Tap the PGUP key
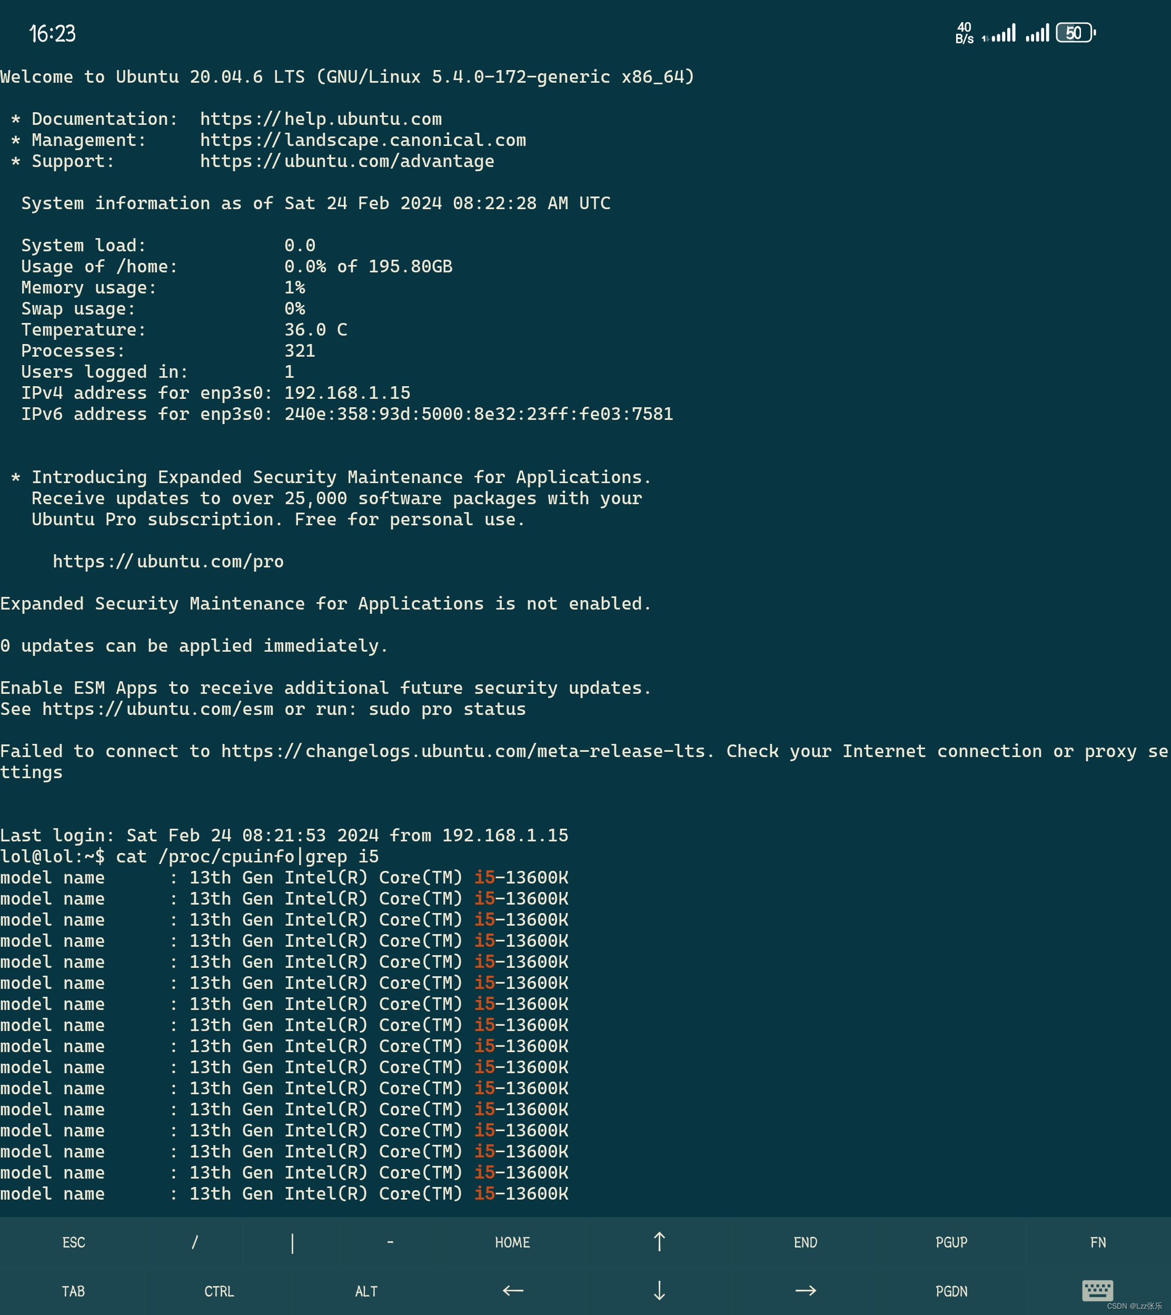The image size is (1171, 1315). [x=951, y=1242]
